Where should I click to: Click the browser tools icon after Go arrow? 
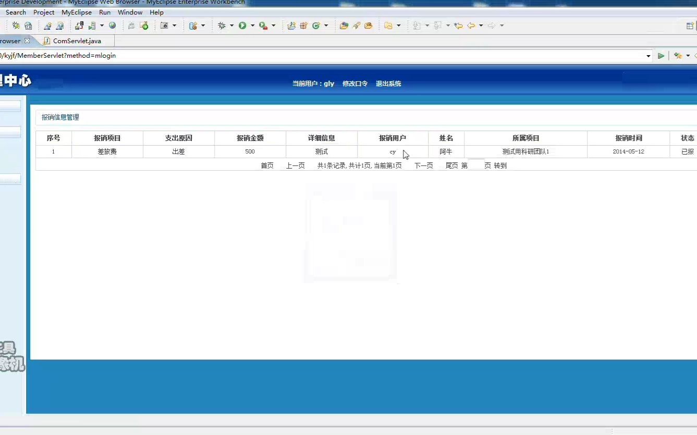678,56
